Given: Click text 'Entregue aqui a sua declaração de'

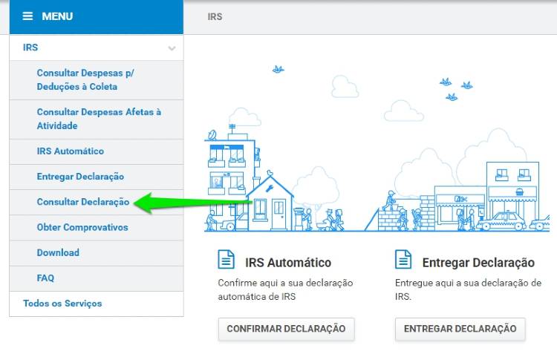Looking at the screenshot, I should (x=468, y=283).
